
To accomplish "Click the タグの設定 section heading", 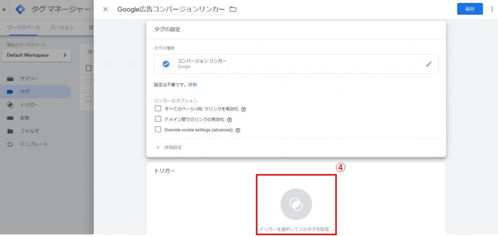I will coord(167,30).
